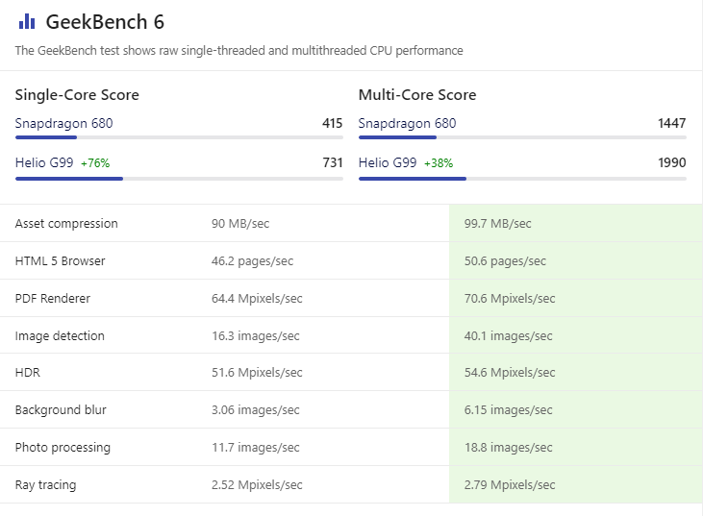Select the HTML 5 Browser row label
The height and width of the screenshot is (516, 703).
pos(60,261)
